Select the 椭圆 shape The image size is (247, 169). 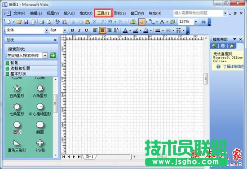(x=40, y=127)
